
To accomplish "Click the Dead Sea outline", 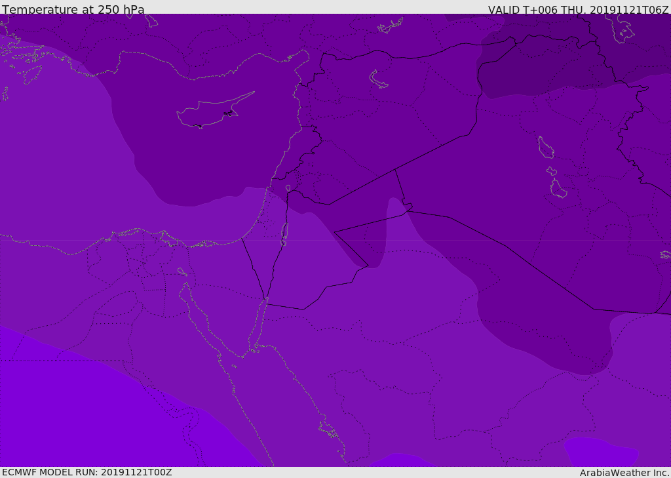I will coord(284,233).
